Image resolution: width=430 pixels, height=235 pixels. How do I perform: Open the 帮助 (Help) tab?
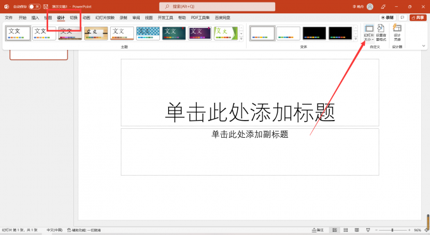(x=182, y=18)
